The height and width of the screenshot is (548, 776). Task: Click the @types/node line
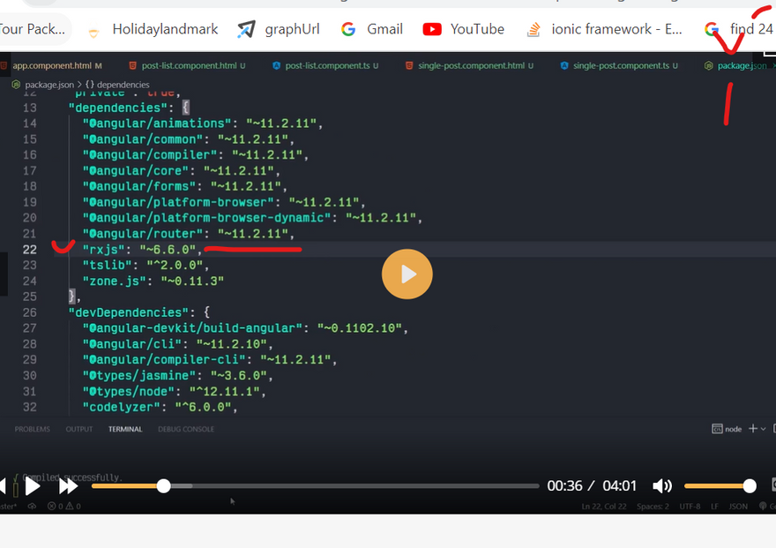tap(175, 392)
